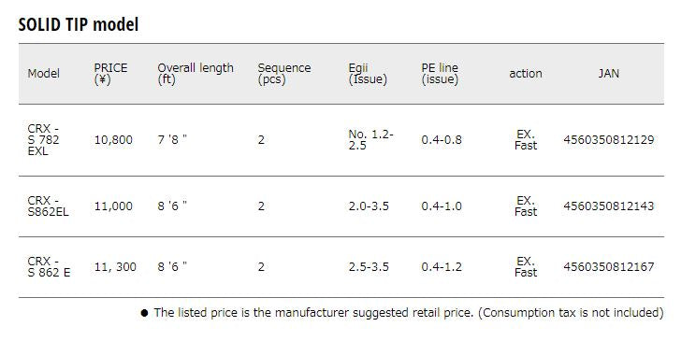Click the PRICE (¥) column header
This screenshot has width=696, height=355.
tap(110, 74)
